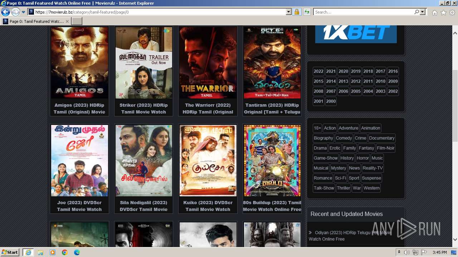Launch Microsoft Edge from taskbar
Screen dimensions: 458x257
77,252
